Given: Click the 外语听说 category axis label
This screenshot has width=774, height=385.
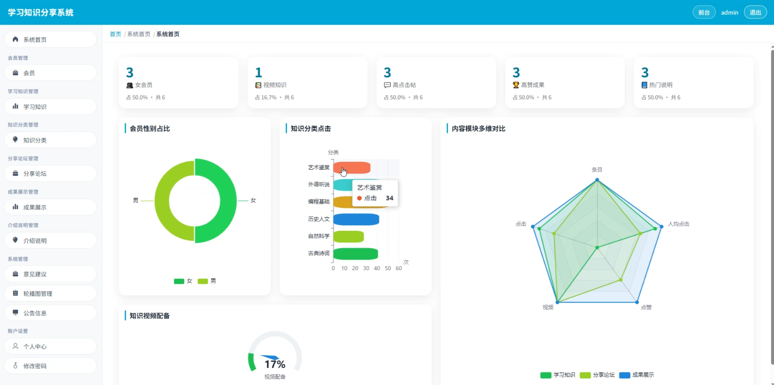Looking at the screenshot, I should pos(319,185).
